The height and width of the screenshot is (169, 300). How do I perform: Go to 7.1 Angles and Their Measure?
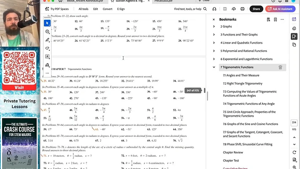(241, 75)
